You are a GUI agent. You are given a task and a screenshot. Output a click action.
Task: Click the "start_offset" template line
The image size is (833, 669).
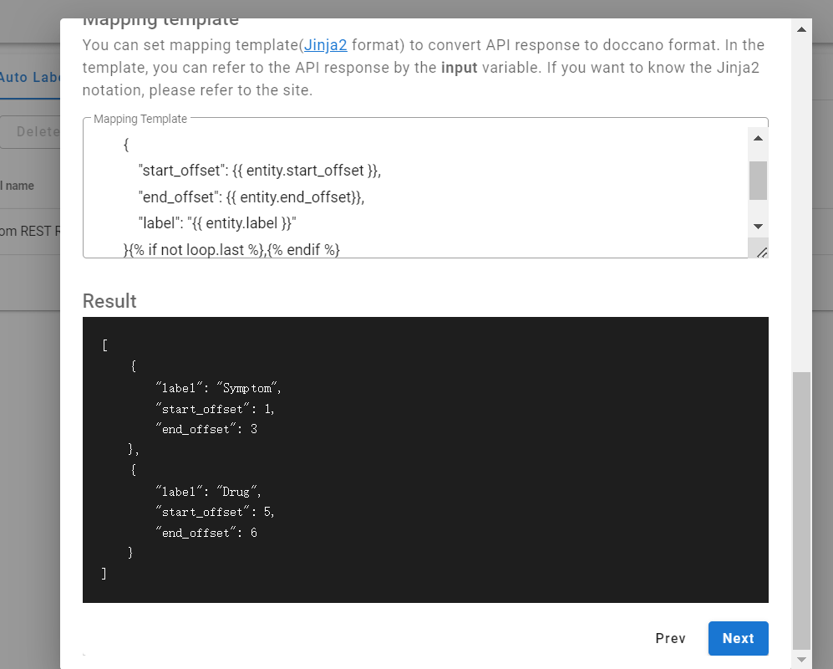point(260,171)
